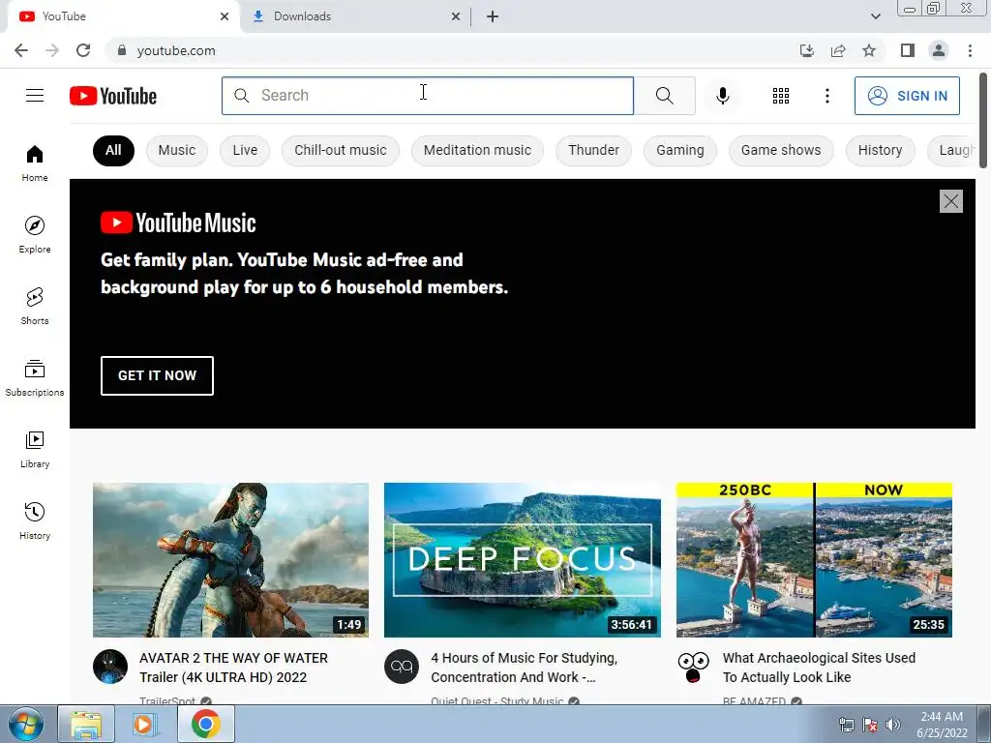
Task: Open the Avatar 2 trailer thumbnail
Action: tap(230, 560)
